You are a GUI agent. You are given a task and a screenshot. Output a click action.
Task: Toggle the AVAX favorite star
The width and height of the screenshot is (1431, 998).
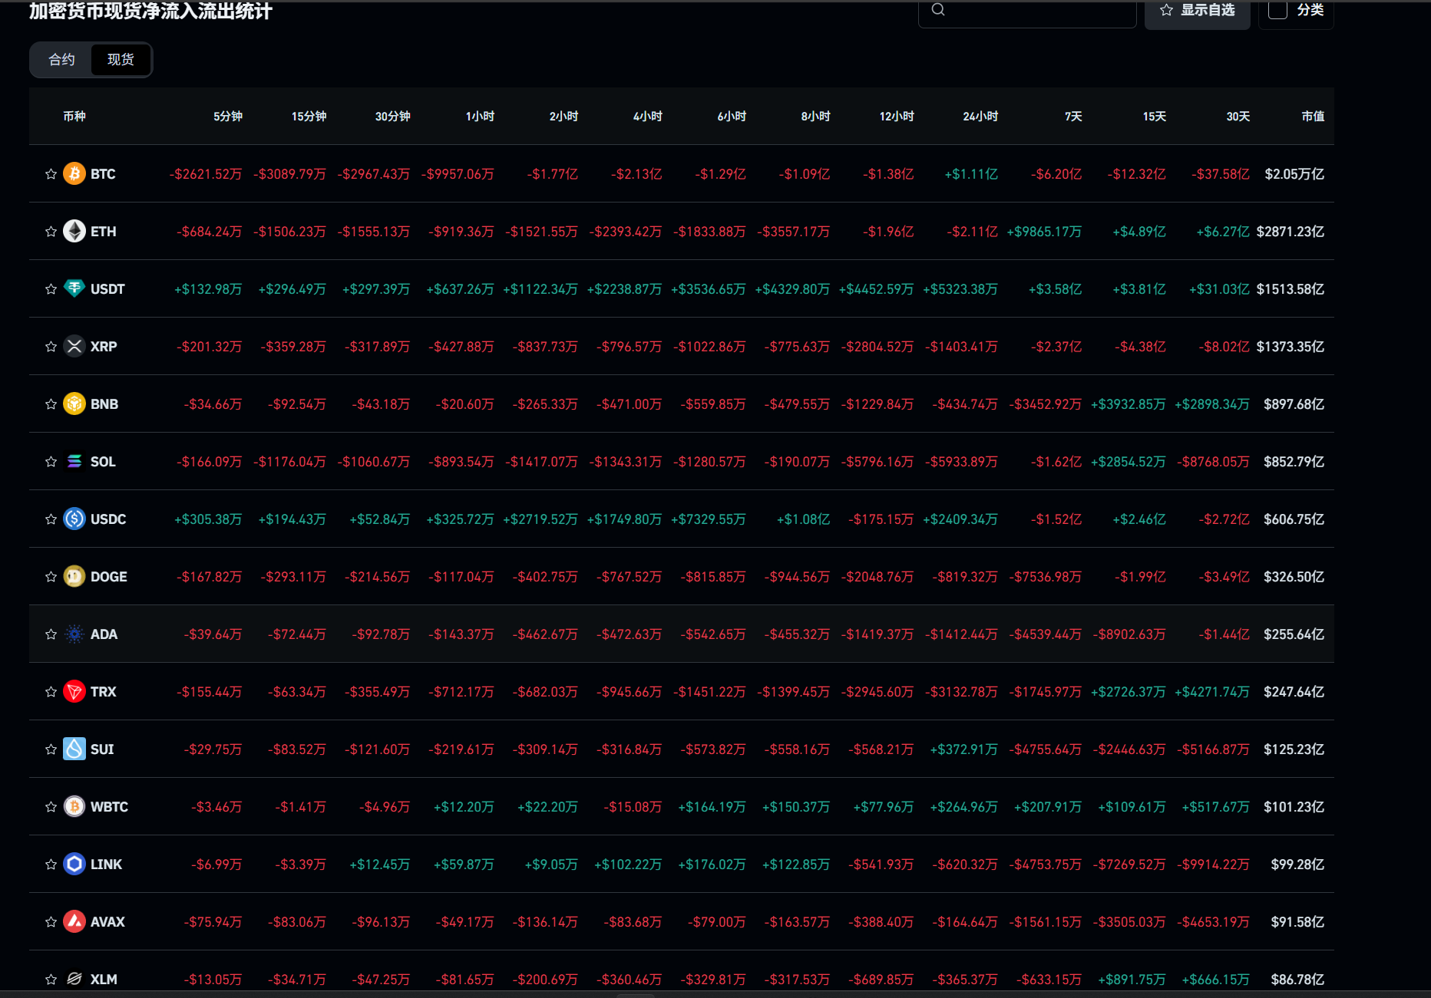click(51, 922)
